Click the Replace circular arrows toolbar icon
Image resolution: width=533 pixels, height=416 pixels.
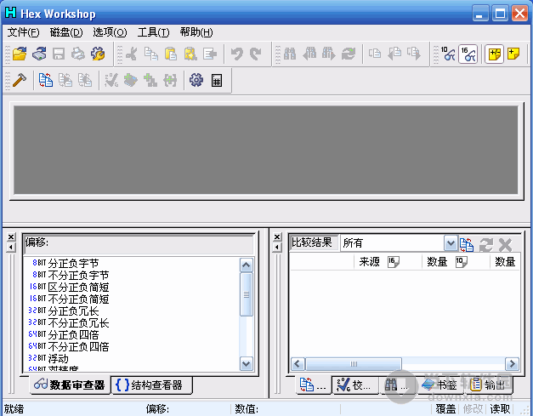[x=349, y=54]
